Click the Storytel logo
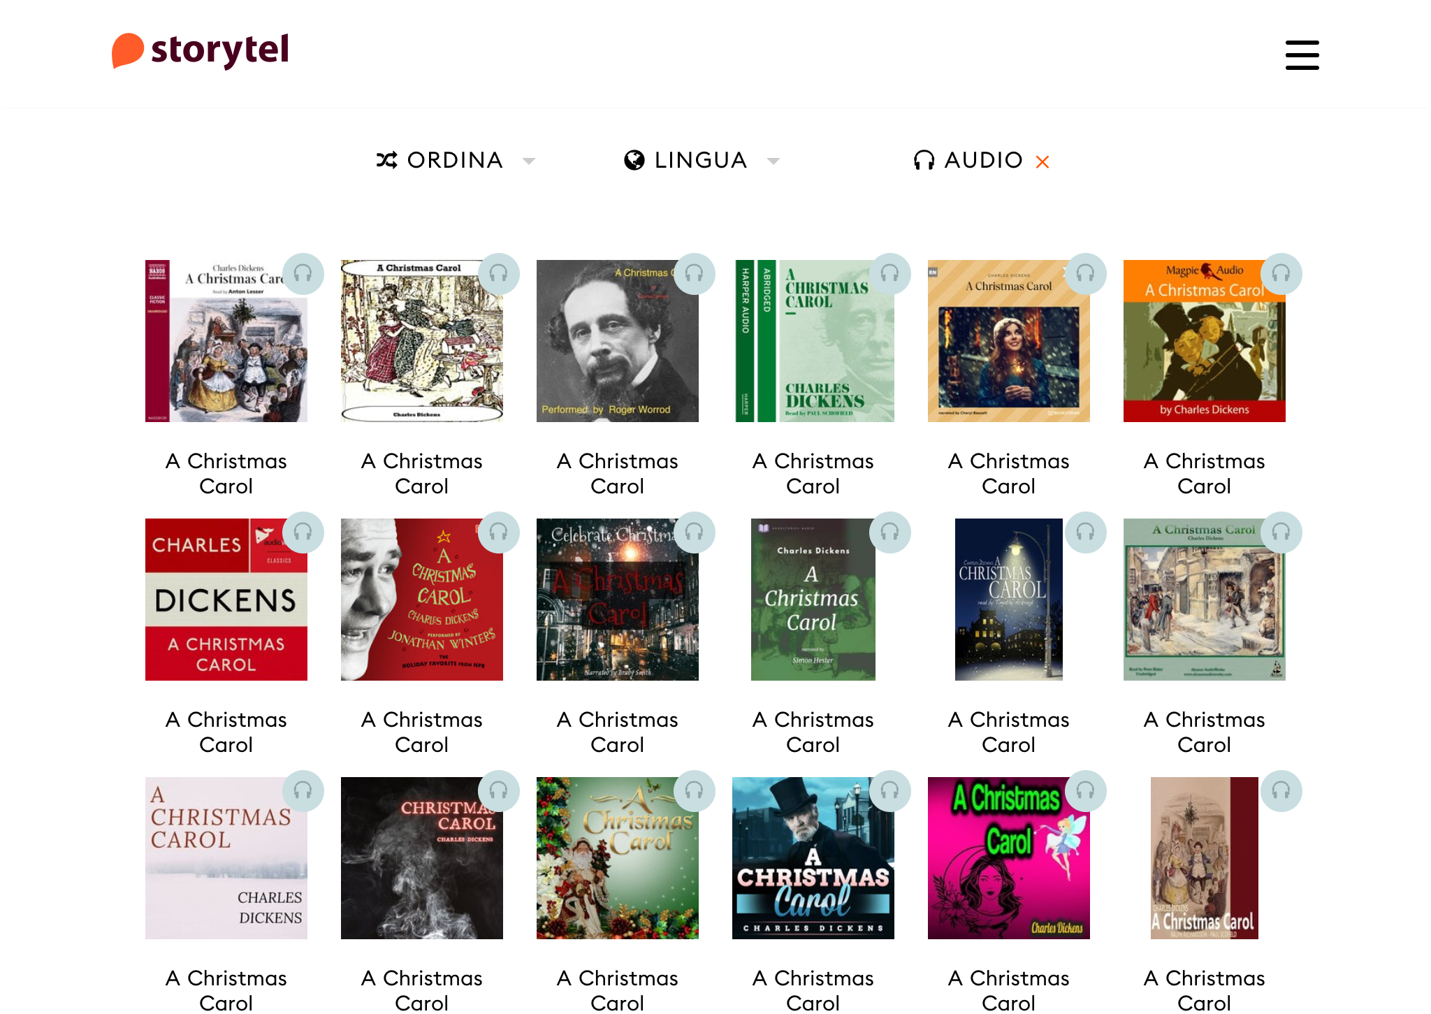The height and width of the screenshot is (1014, 1431). pyautogui.click(x=201, y=50)
